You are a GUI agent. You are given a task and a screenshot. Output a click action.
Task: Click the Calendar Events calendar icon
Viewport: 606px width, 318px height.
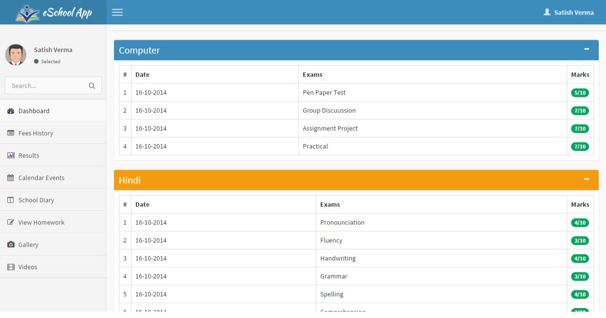click(x=11, y=178)
